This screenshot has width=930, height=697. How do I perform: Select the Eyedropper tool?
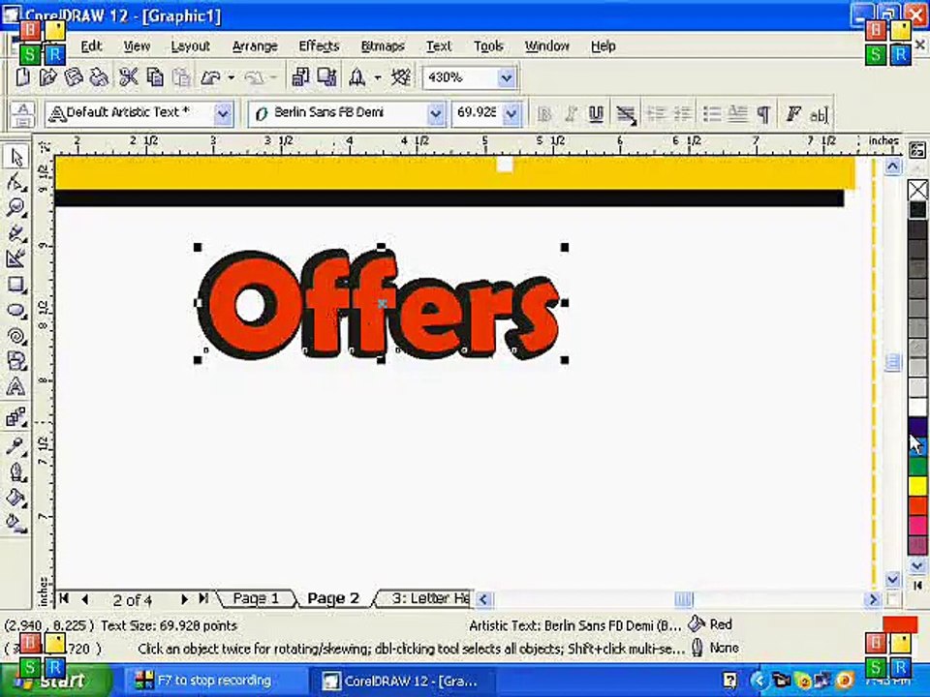[x=16, y=445]
